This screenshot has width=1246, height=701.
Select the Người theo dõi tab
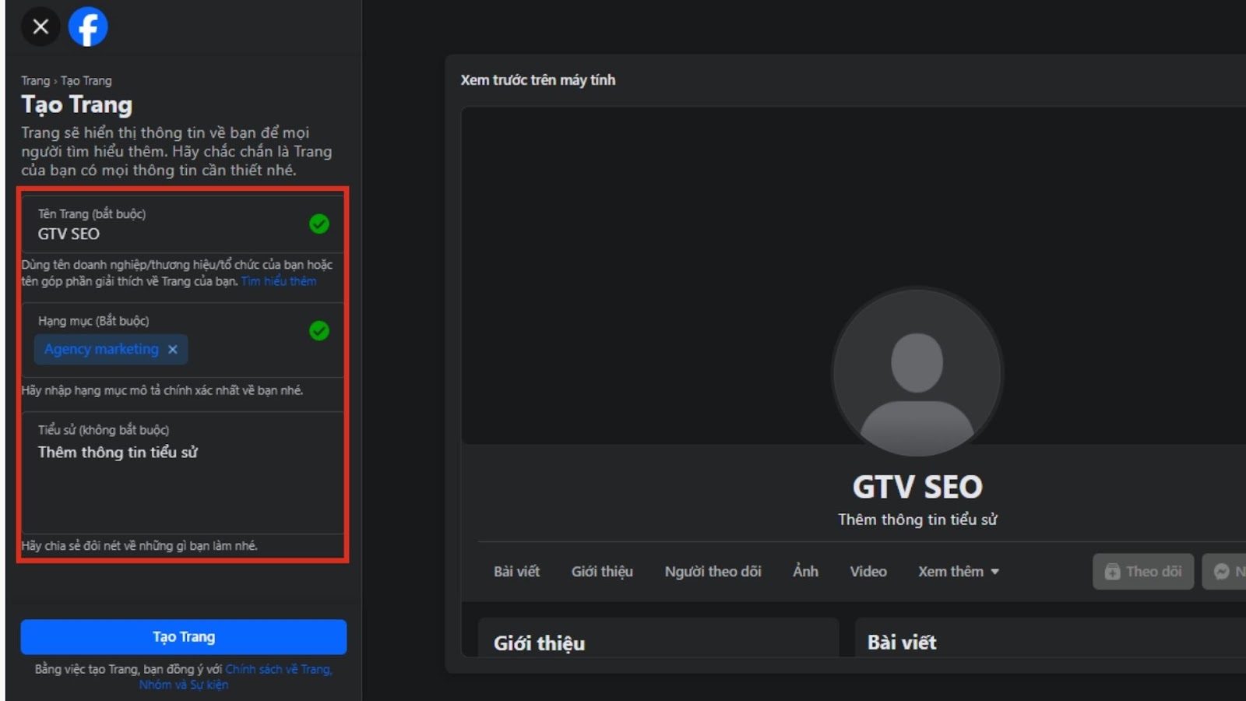pos(713,572)
